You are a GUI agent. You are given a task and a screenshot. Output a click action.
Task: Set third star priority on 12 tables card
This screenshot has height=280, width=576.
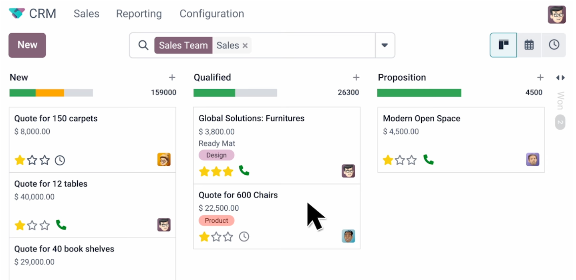point(45,226)
